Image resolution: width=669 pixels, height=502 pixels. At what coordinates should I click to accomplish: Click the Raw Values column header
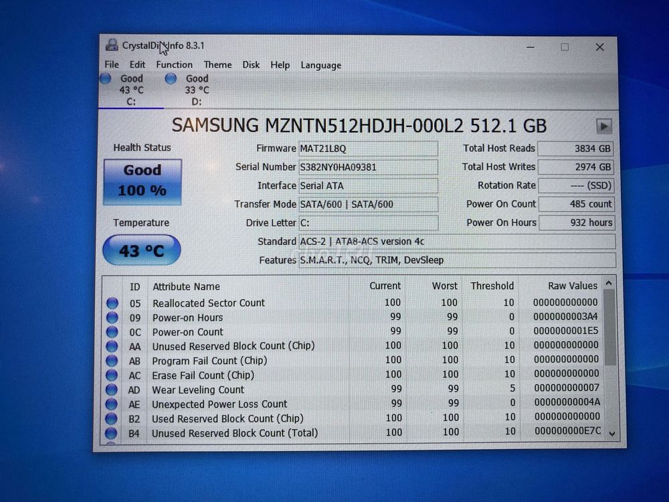[x=572, y=286]
